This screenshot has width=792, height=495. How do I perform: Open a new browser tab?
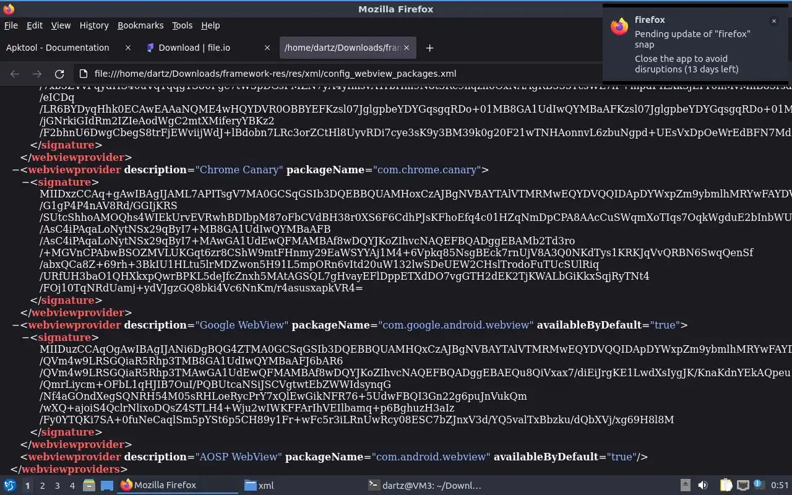(x=429, y=48)
